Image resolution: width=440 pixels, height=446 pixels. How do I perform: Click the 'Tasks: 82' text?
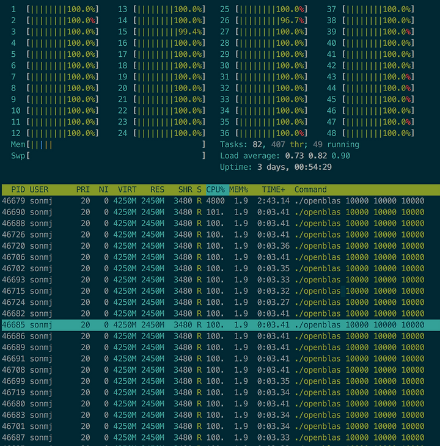[x=243, y=145]
